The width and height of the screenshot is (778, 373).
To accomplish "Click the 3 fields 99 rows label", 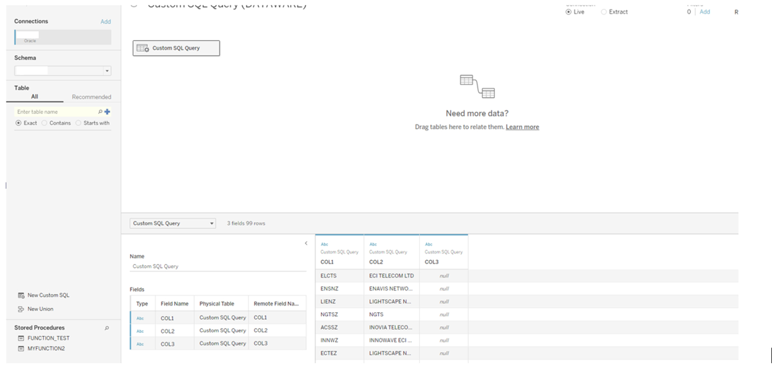I will pyautogui.click(x=246, y=224).
